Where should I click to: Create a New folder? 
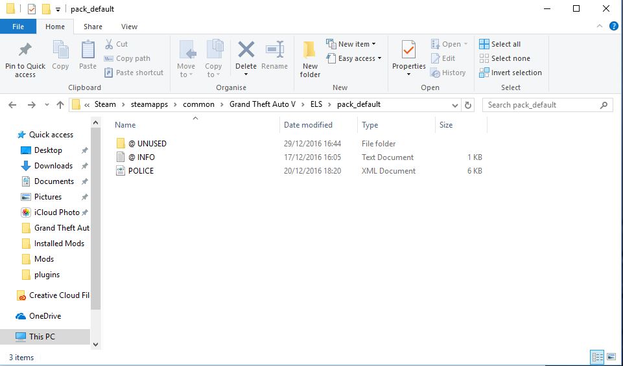pyautogui.click(x=310, y=59)
